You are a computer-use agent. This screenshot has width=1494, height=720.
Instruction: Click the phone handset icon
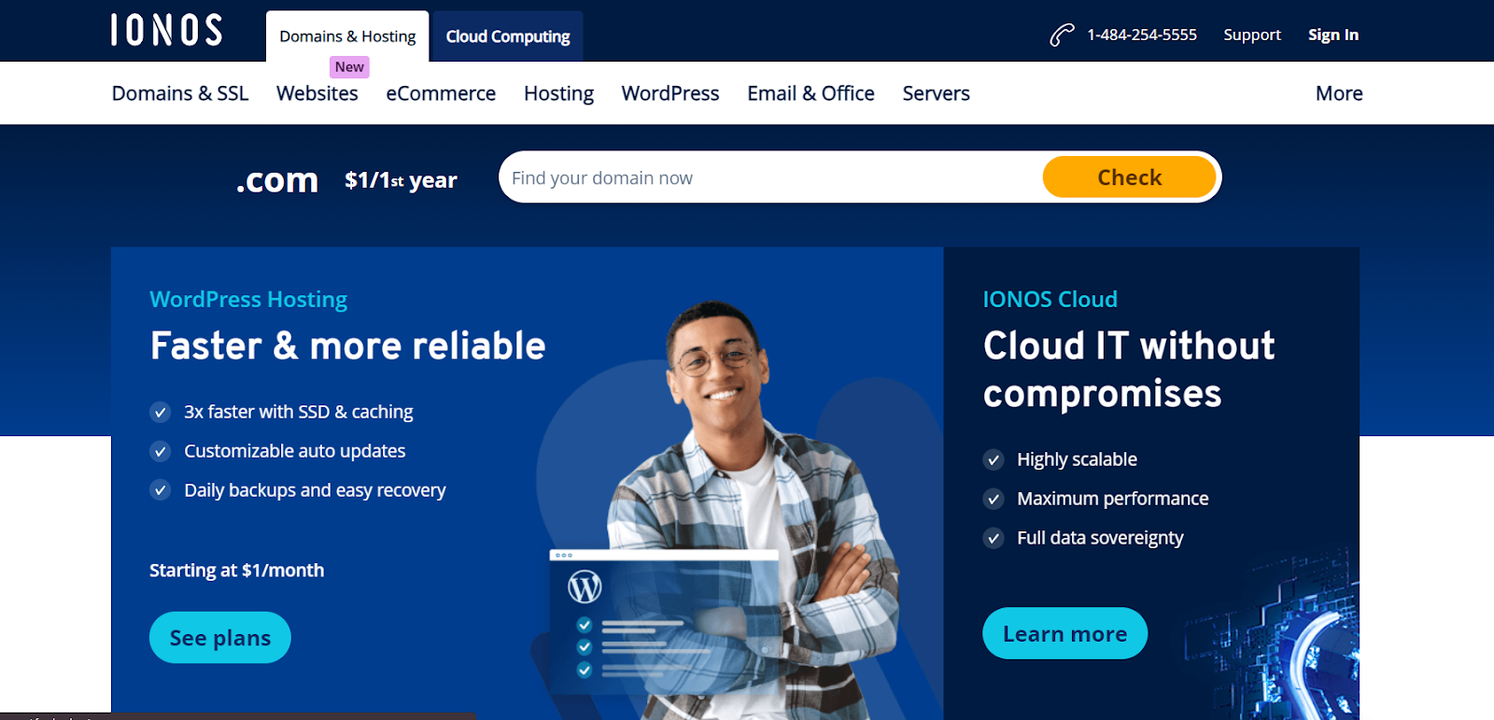1062,35
